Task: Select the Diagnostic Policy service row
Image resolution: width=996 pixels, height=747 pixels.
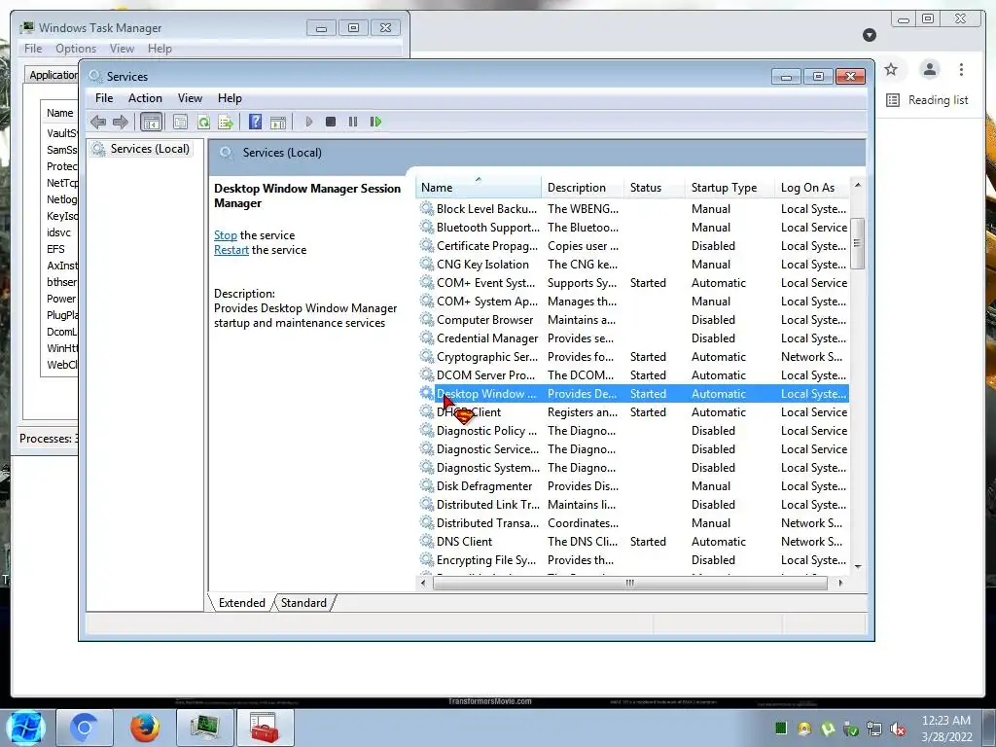Action: 633,431
